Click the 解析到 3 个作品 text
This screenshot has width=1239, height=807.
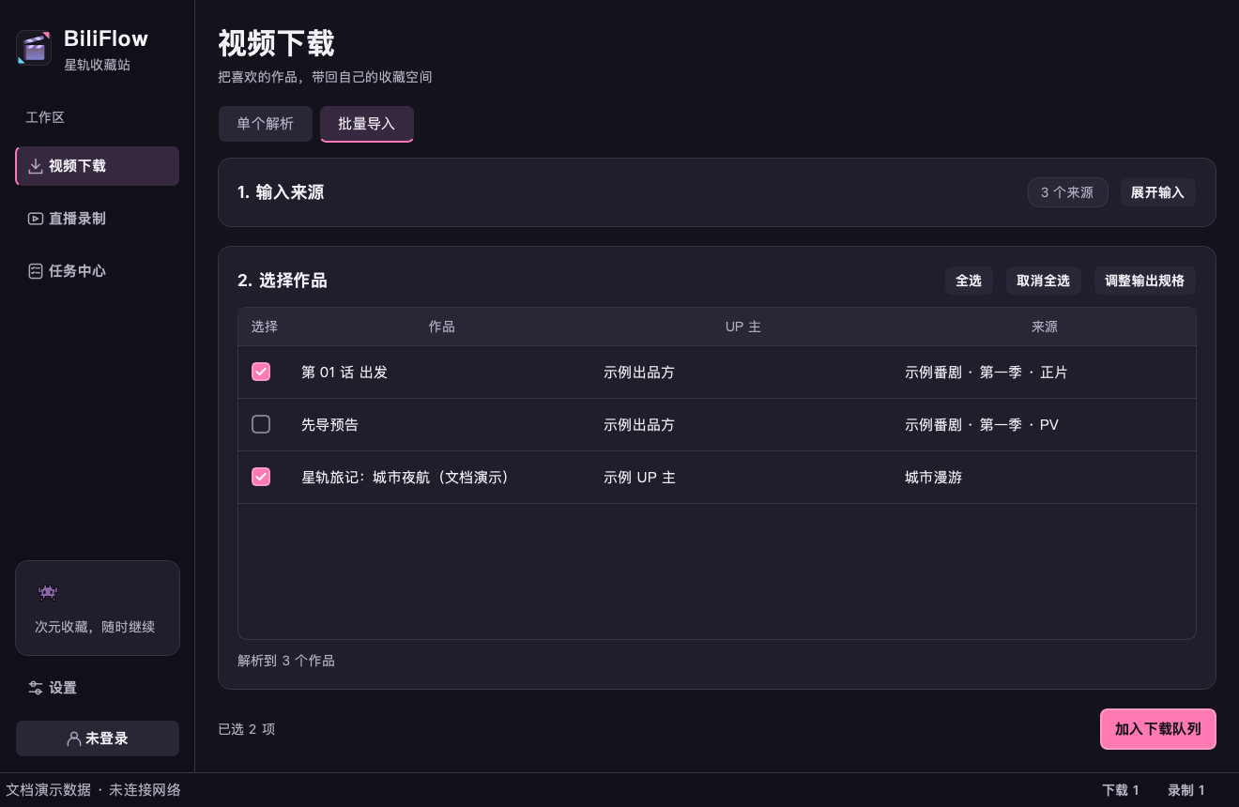[x=286, y=661]
